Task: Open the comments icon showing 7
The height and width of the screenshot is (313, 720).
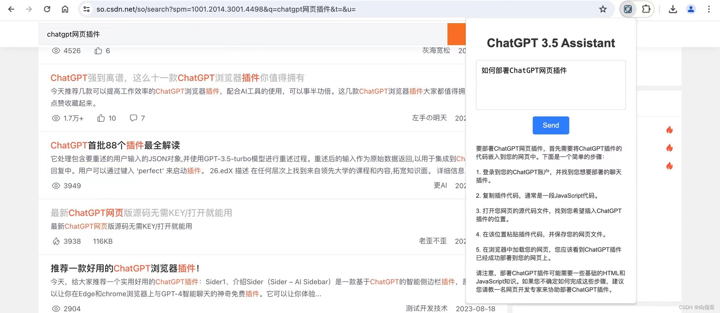Action: pyautogui.click(x=134, y=118)
